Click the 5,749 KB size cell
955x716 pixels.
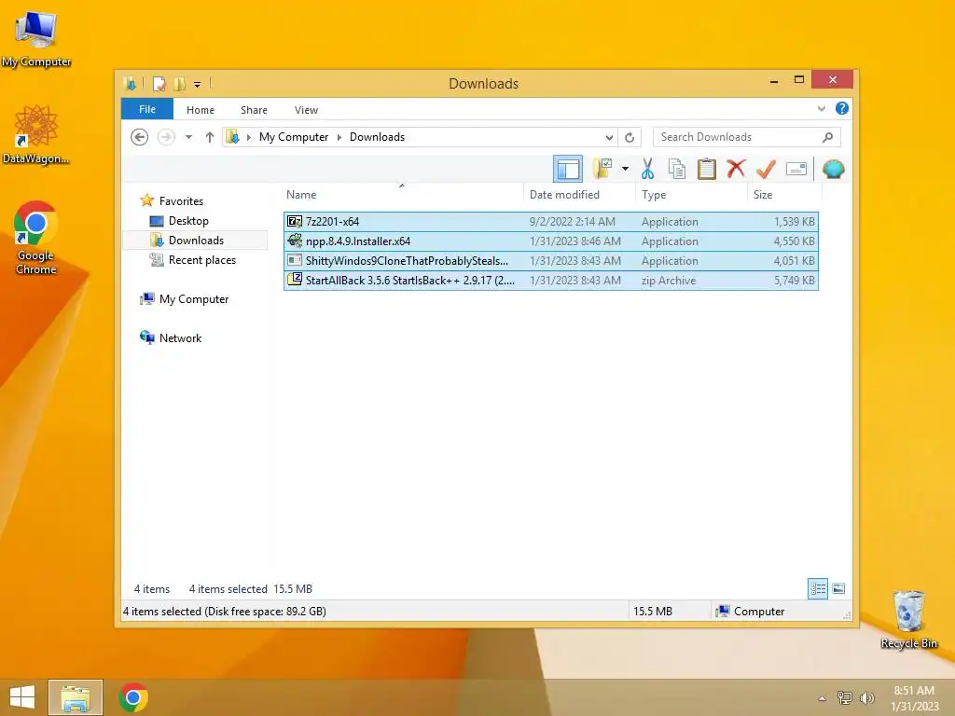click(795, 280)
